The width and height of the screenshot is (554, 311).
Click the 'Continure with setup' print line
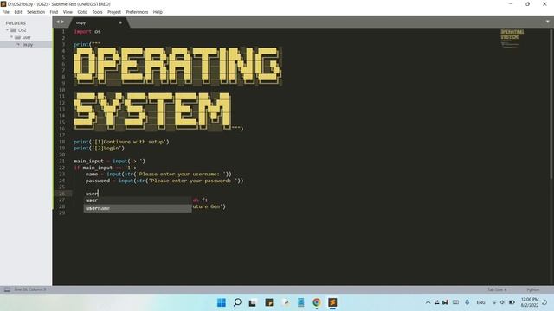tap(121, 142)
